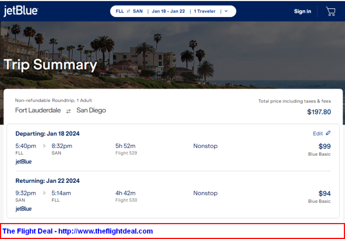Click the Jan 18 - Jan 22 dates
This screenshot has width=345, height=239.
point(168,11)
